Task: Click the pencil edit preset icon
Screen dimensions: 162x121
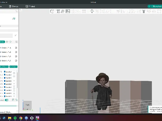Action: [16, 35]
